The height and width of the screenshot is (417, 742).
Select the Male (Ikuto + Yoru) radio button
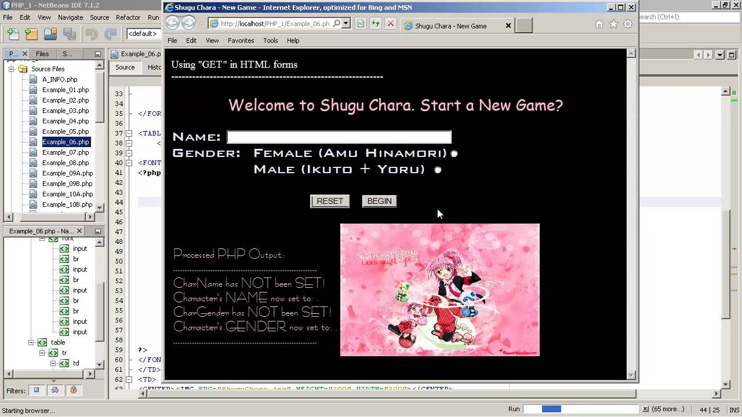438,170
